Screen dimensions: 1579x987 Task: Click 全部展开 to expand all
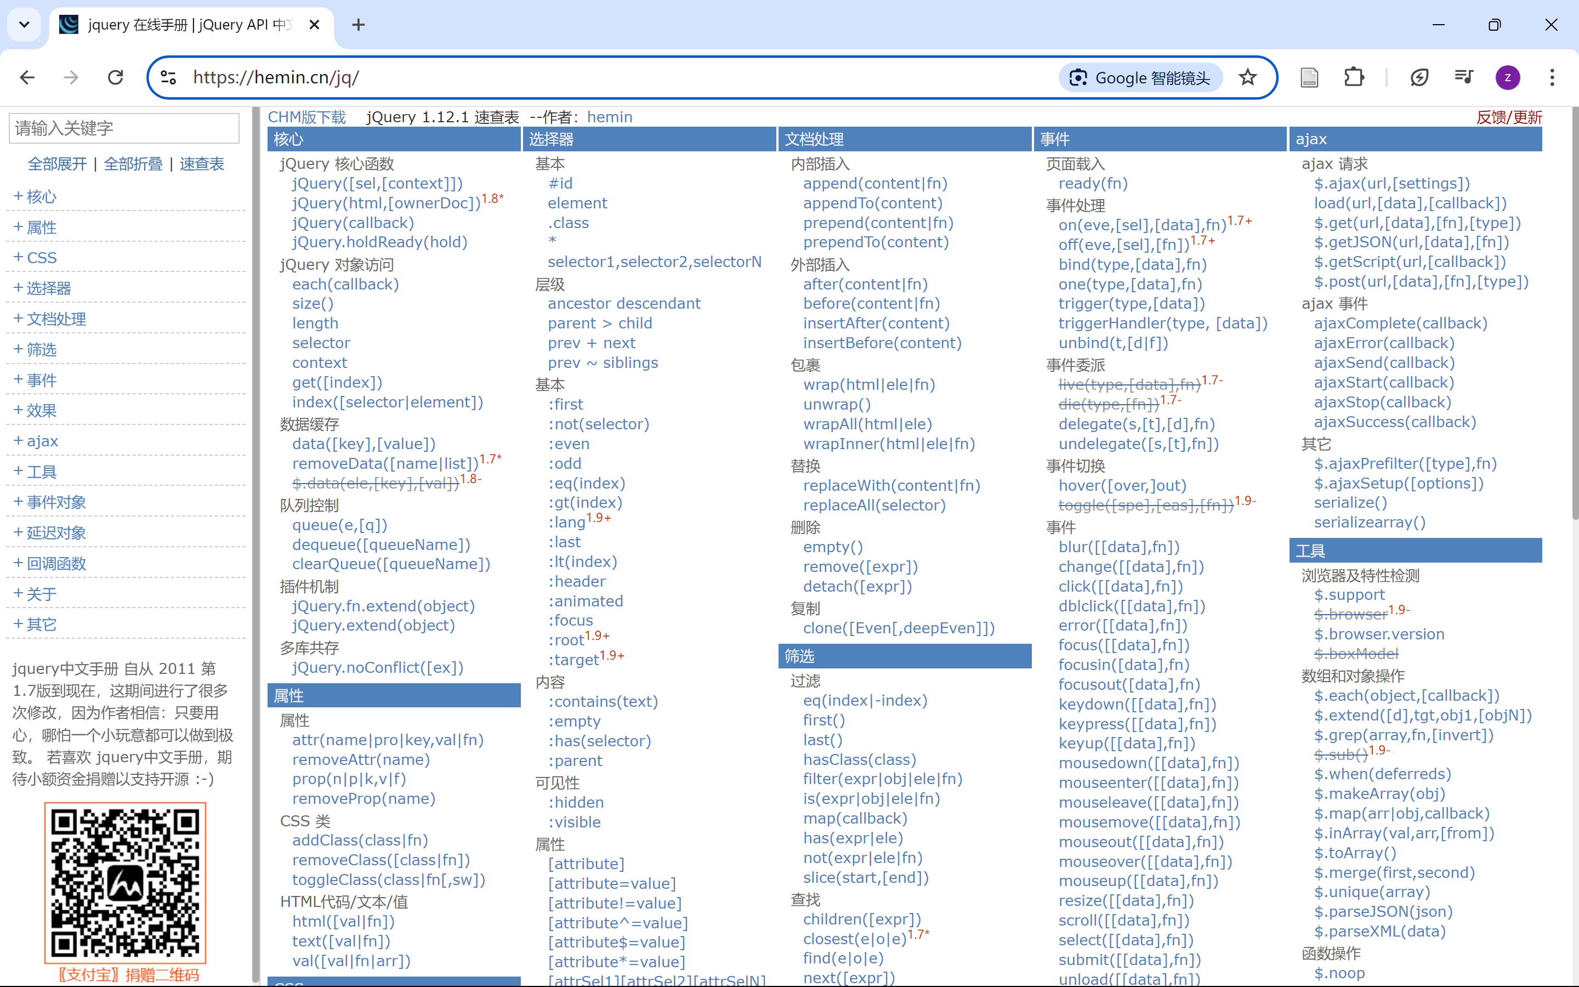pyautogui.click(x=58, y=164)
